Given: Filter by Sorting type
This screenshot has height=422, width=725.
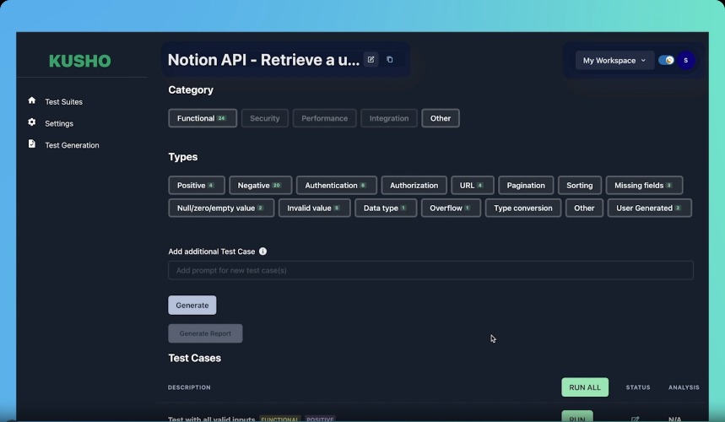Looking at the screenshot, I should click(x=580, y=186).
